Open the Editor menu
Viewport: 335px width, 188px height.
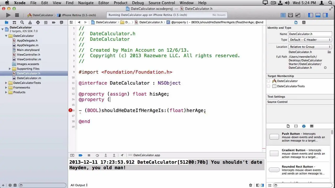pyautogui.click(x=103, y=3)
